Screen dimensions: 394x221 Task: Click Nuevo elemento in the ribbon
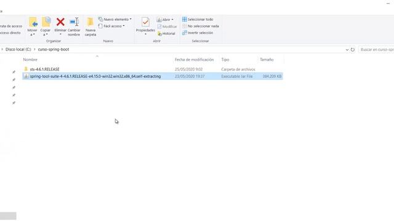tap(115, 19)
